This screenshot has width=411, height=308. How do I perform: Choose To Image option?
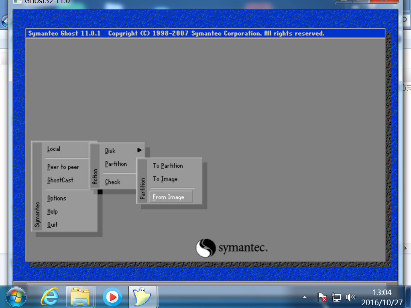(165, 179)
